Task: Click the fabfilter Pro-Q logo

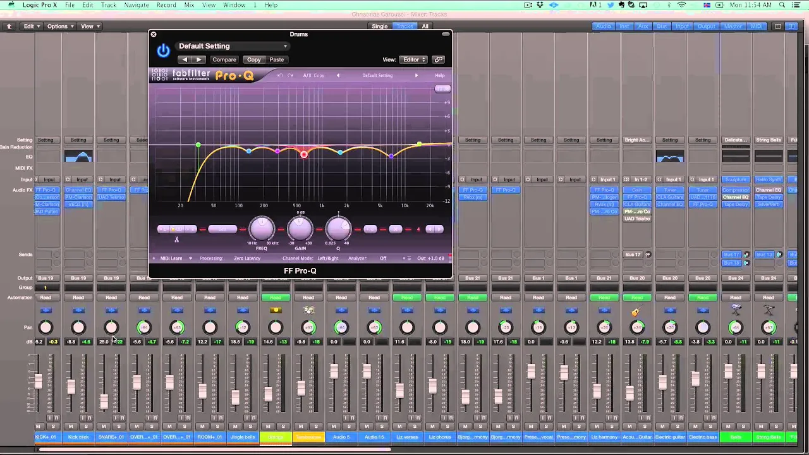Action: [x=202, y=75]
